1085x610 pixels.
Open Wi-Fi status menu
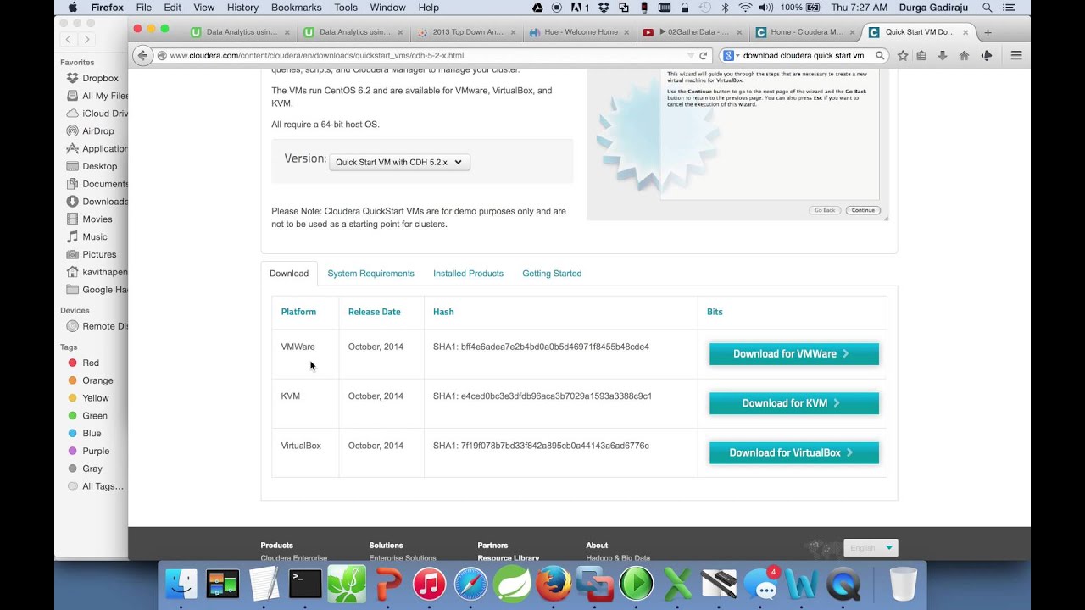(745, 8)
